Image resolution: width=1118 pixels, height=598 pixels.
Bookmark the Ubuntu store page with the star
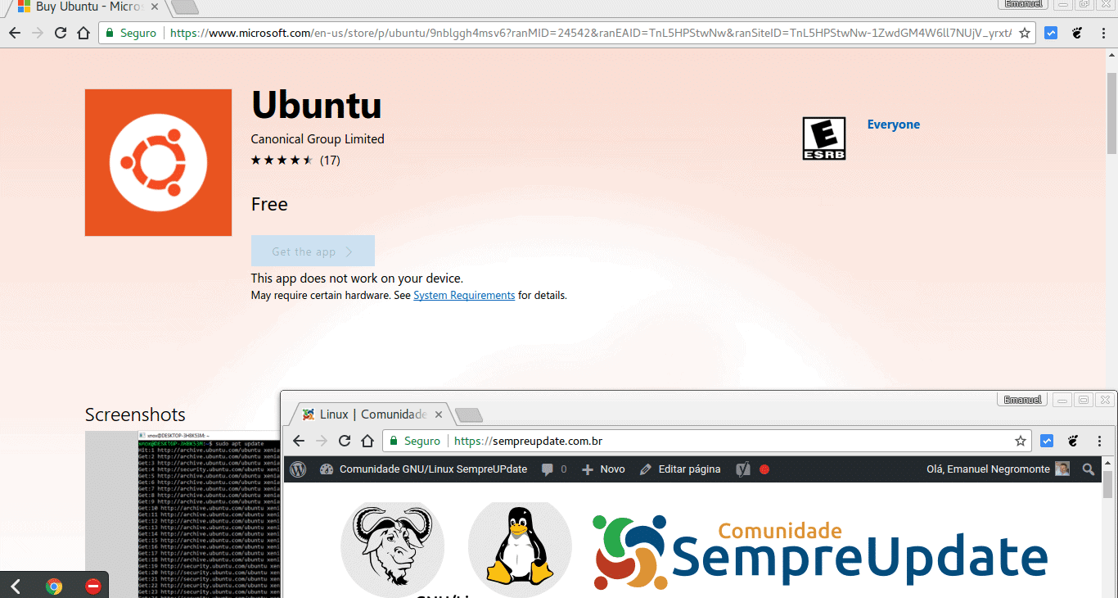[1026, 33]
